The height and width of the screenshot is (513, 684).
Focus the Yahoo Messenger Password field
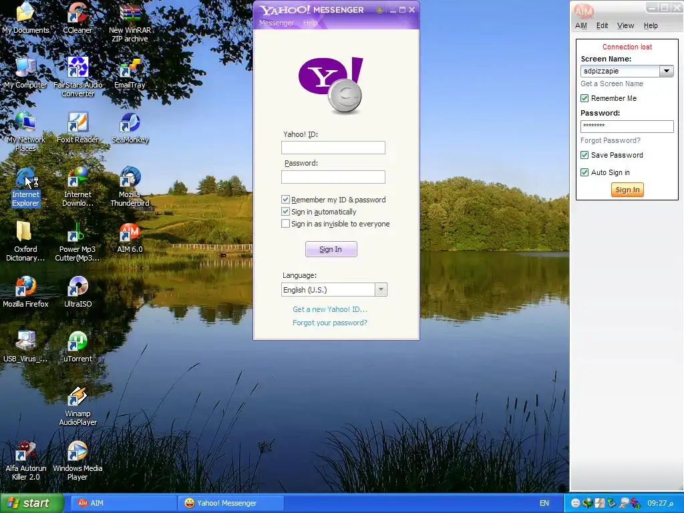333,176
